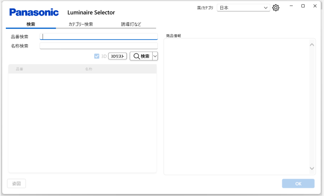Focus the 品番検索 text field

click(x=99, y=37)
